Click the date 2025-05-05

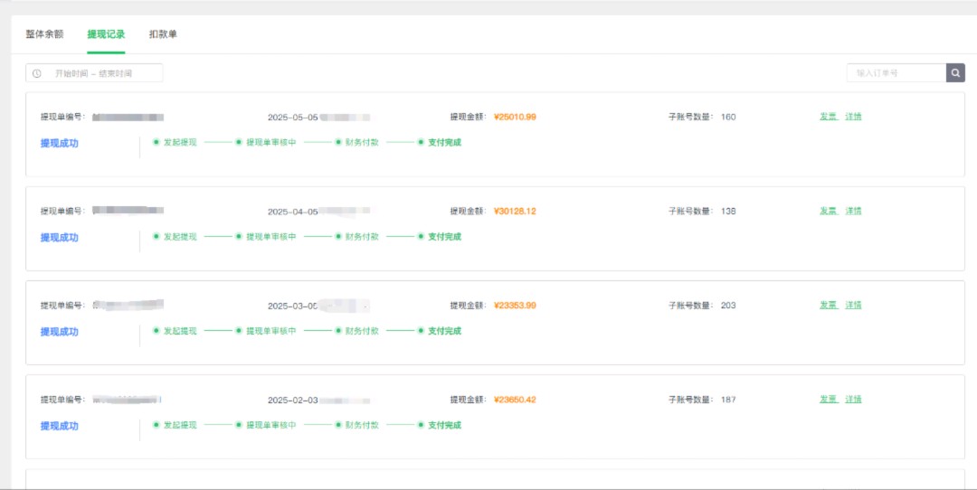(x=293, y=117)
